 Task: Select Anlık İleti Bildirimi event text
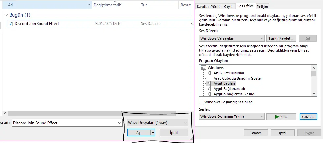pos(229,73)
